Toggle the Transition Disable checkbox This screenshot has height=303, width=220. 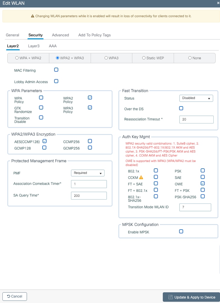(41, 117)
